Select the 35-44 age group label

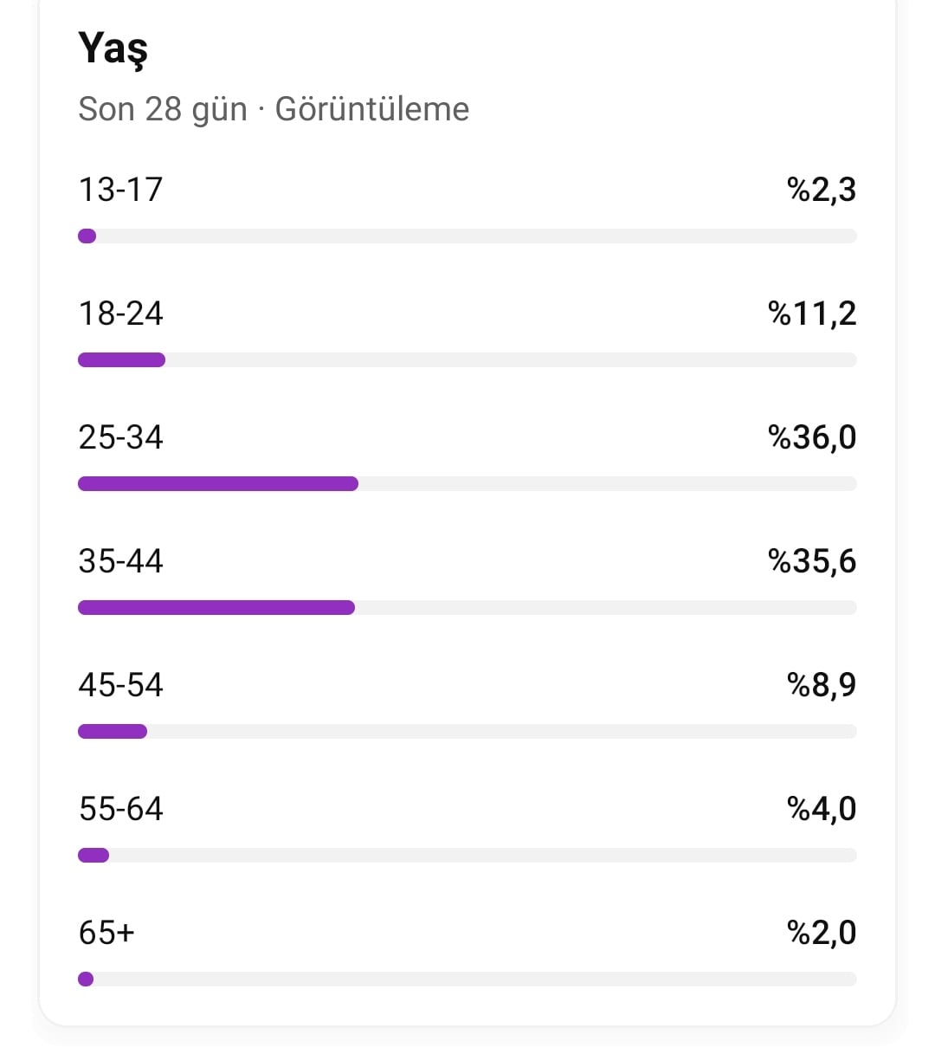click(x=120, y=561)
